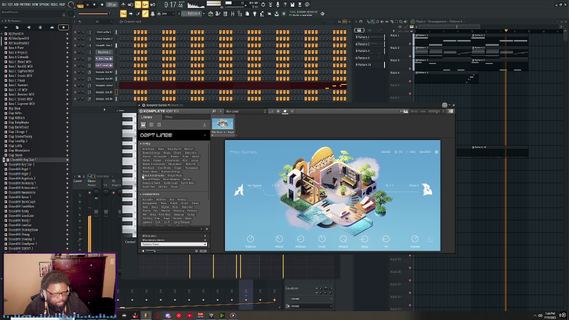Switch to the Files tab in Komplete Kontrol

coord(168,117)
